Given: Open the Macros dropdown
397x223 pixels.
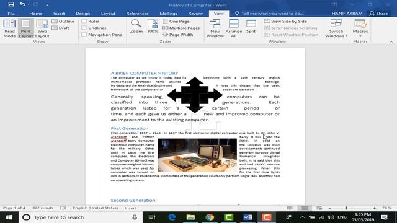Looking at the screenshot, I should 360,28.
